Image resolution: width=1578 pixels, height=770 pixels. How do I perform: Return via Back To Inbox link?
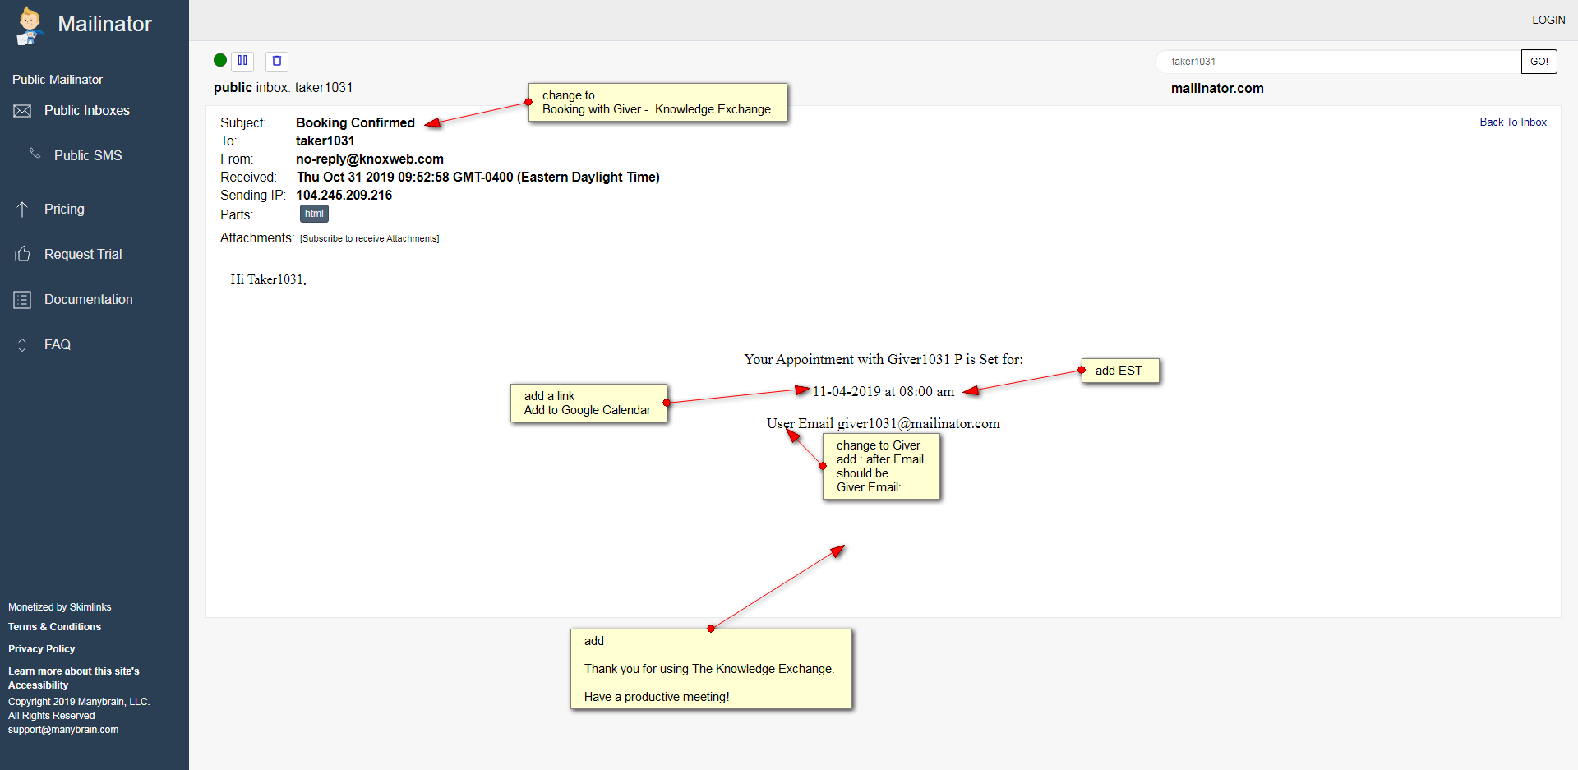pos(1513,122)
